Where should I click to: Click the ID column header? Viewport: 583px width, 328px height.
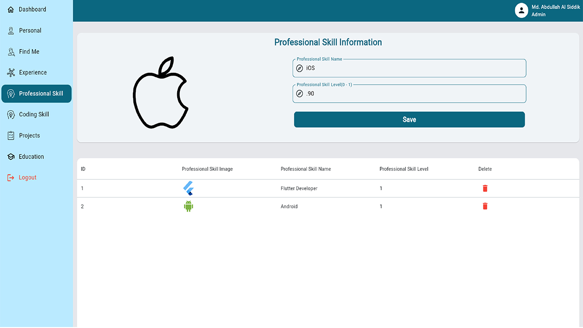pos(83,169)
